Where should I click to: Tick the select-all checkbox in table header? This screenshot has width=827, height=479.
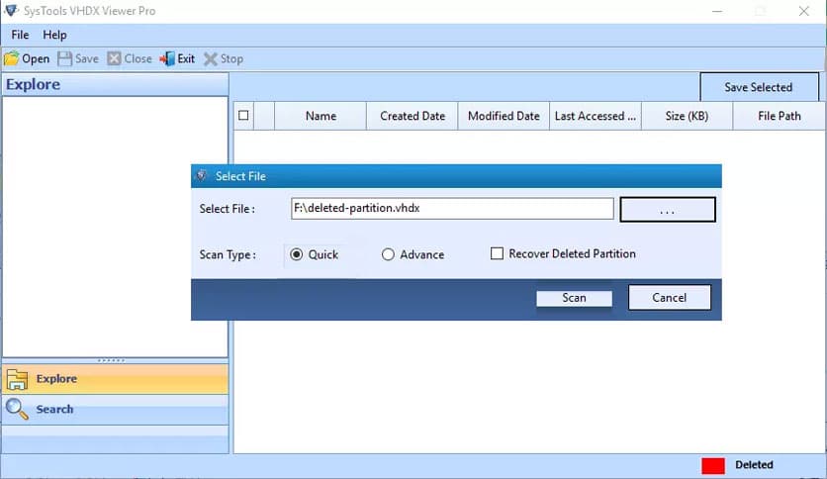pyautogui.click(x=243, y=116)
